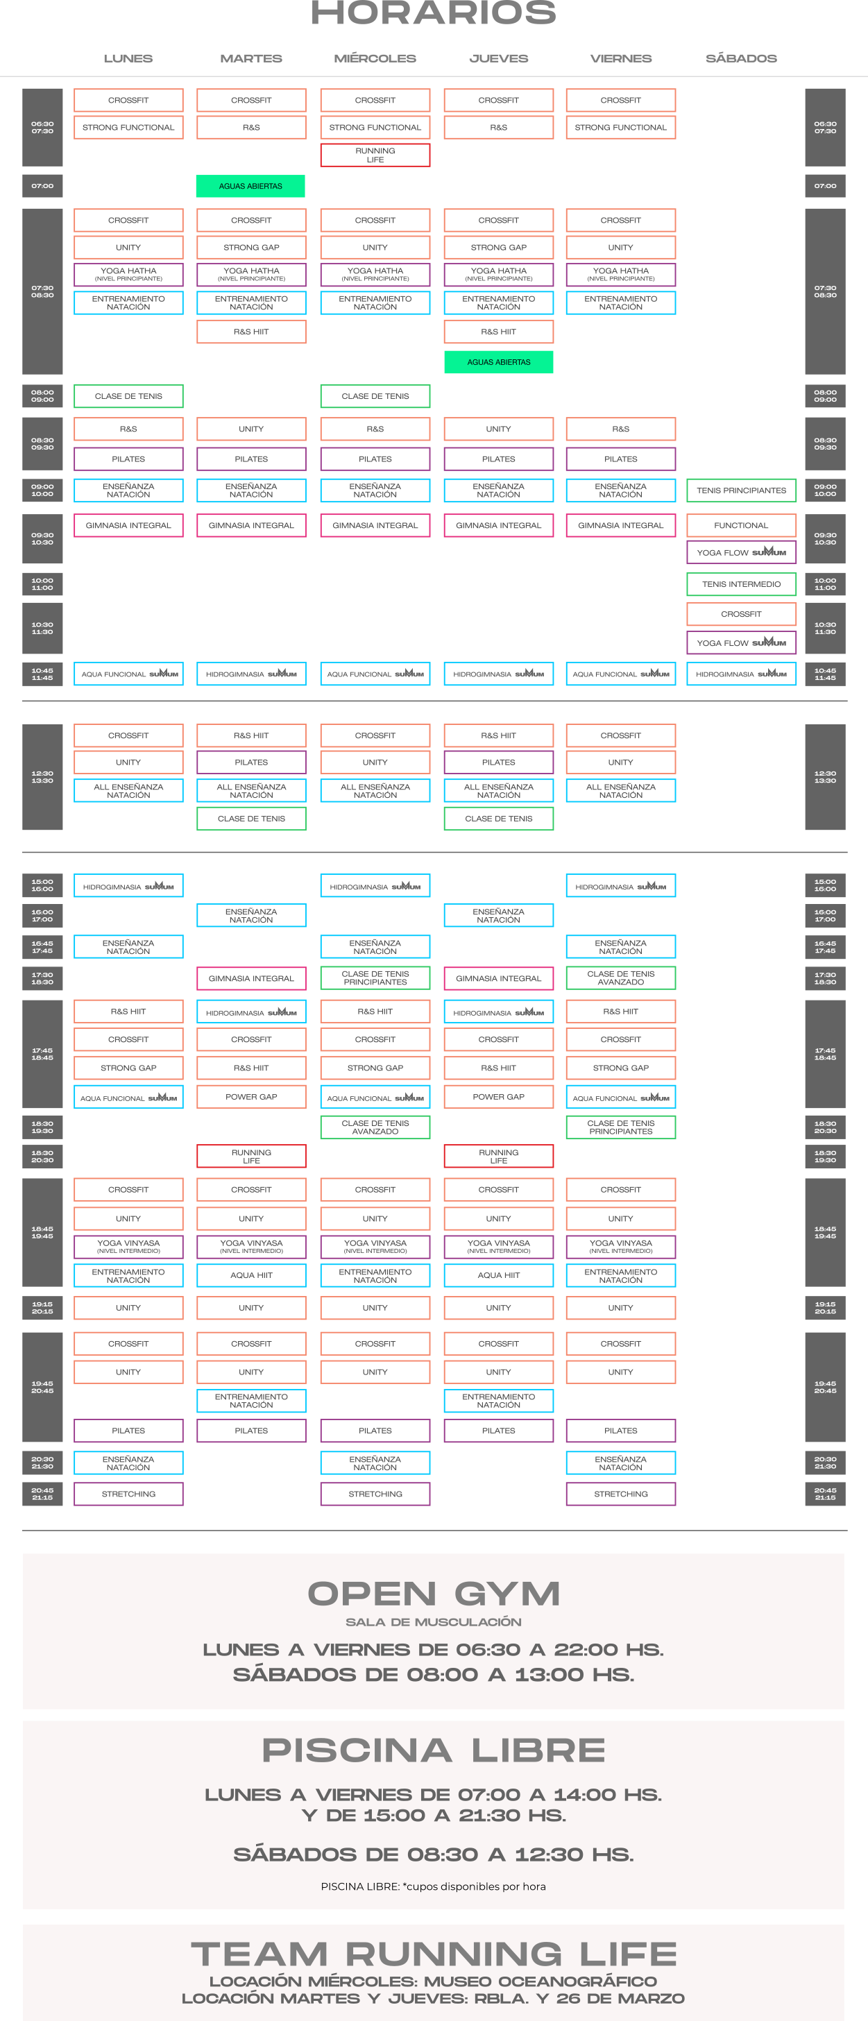The height and width of the screenshot is (2021, 868).
Task: Open the Strong Gap morning class on Martes
Action: (251, 247)
